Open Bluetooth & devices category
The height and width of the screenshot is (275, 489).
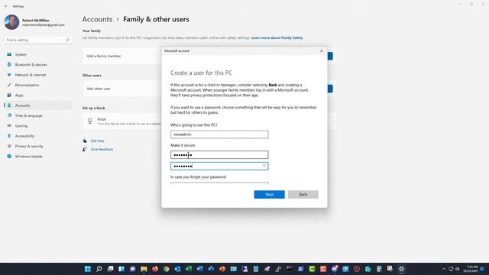point(38,64)
